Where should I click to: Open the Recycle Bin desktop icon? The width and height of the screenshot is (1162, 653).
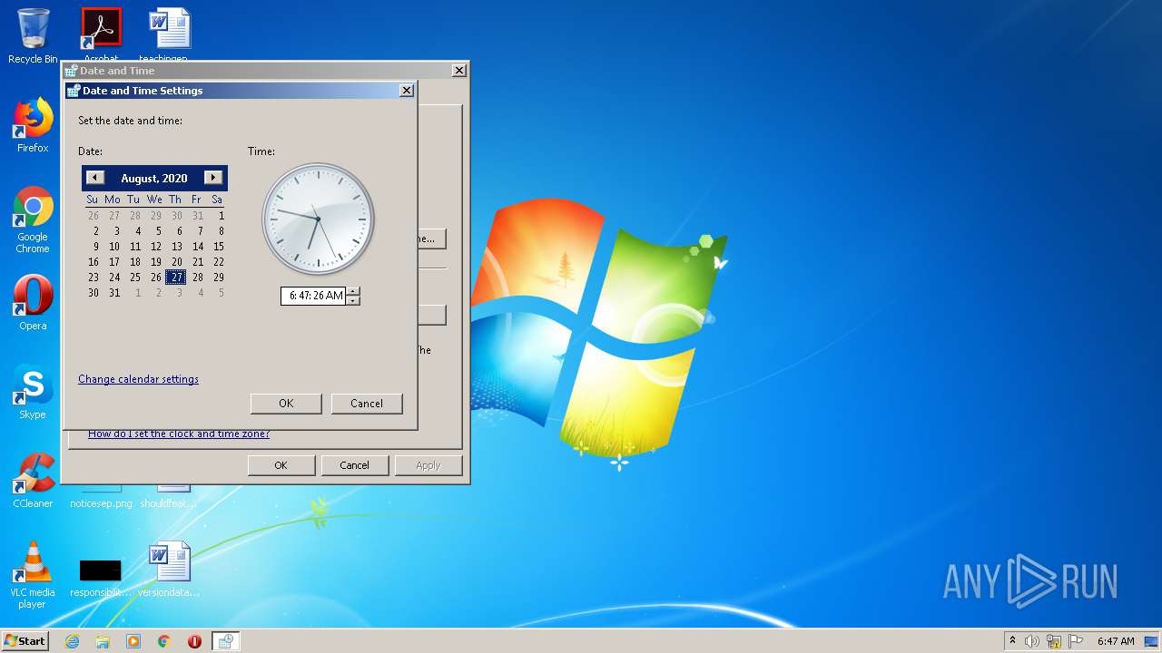(x=33, y=36)
